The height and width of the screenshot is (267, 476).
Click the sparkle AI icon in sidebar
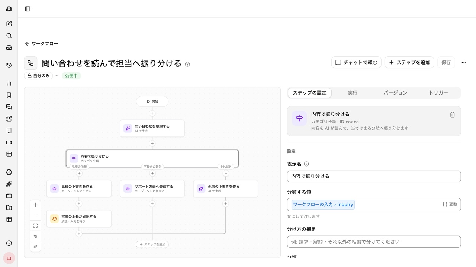click(x=9, y=184)
